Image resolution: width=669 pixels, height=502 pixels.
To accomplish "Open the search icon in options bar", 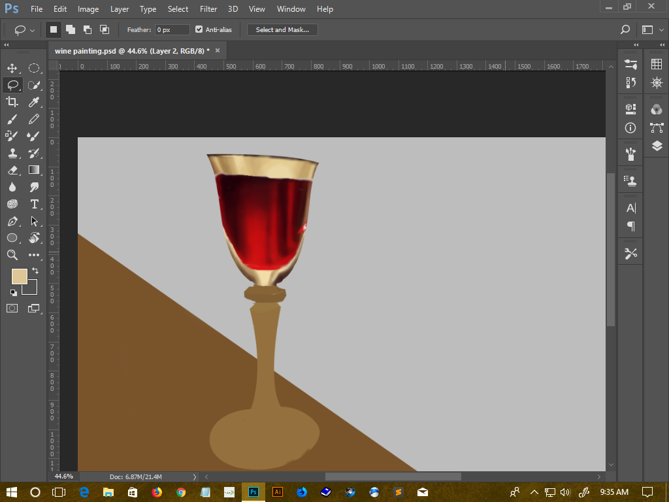I will click(x=625, y=29).
